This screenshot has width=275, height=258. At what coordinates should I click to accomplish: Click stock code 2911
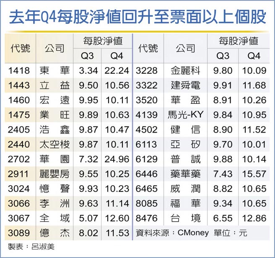pos(18,174)
